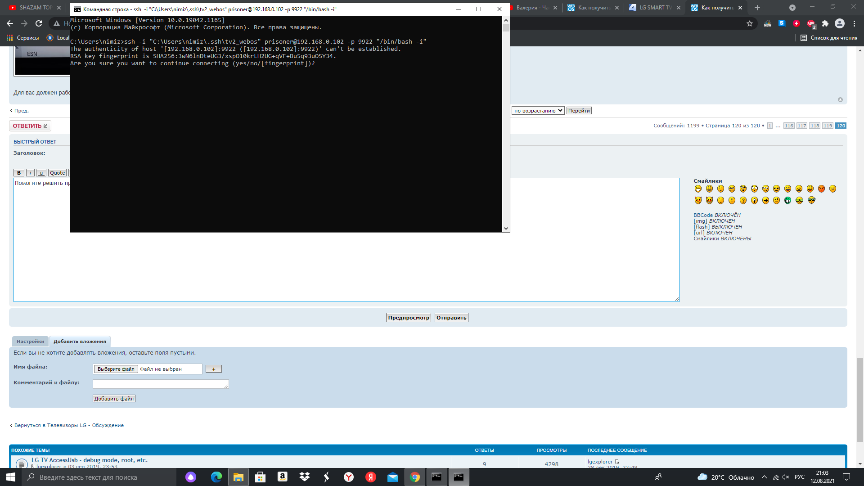Open Dropbox icon in the taskbar
Viewport: 864px width, 486px height.
point(305,477)
